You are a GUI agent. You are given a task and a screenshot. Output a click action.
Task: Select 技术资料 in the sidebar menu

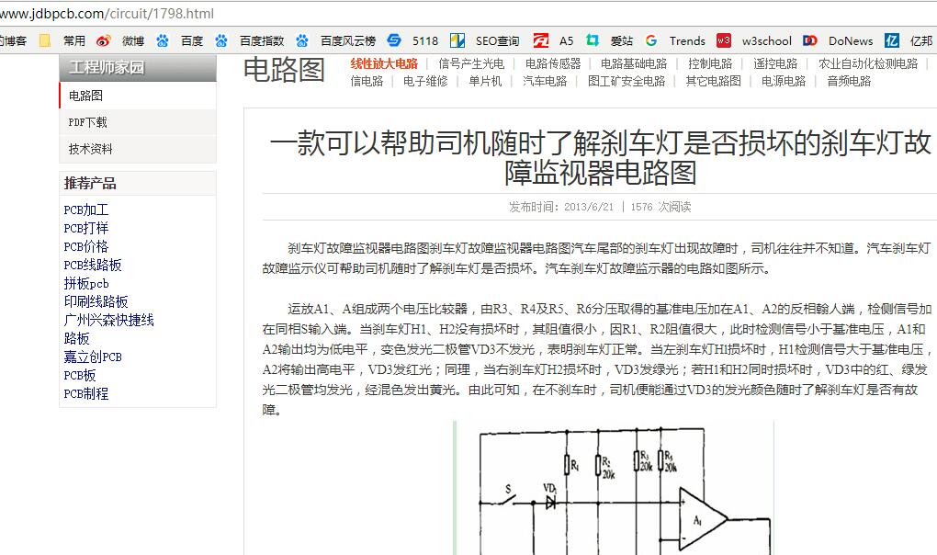[x=138, y=149]
